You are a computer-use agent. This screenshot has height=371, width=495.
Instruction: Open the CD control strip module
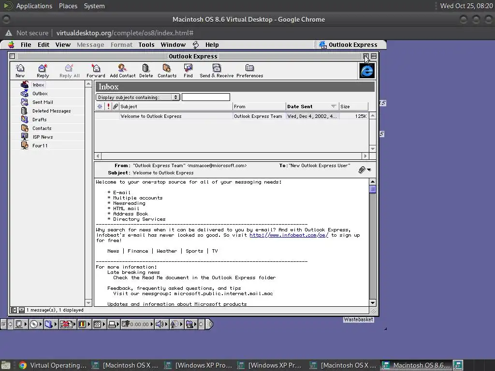click(35, 324)
